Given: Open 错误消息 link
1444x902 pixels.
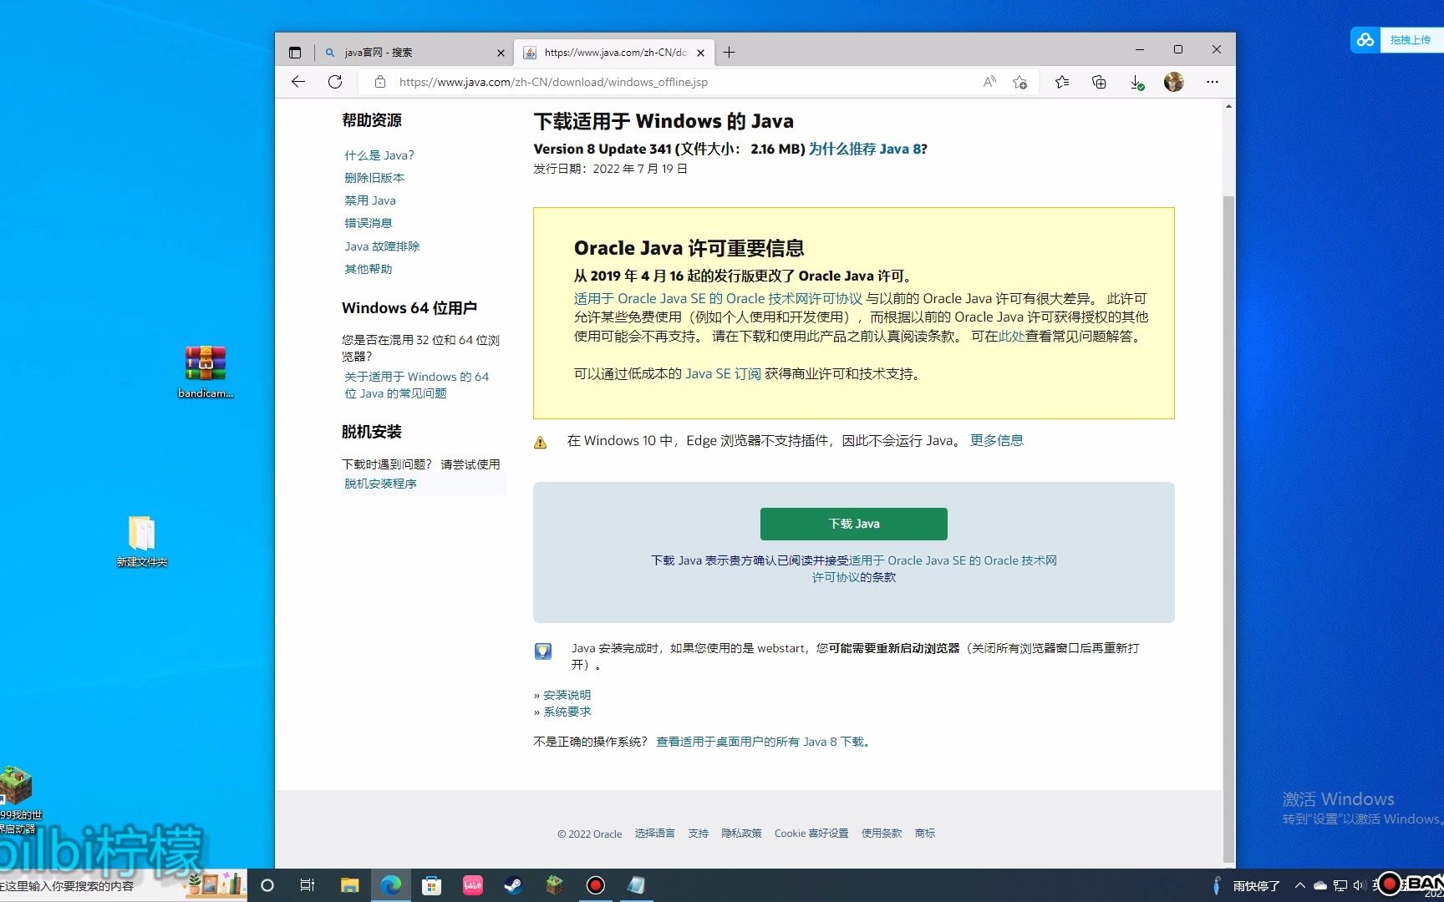Looking at the screenshot, I should [369, 223].
